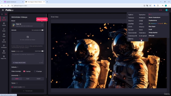Toggle the Çeviri İstemi switch
The height and width of the screenshot is (96, 171).
[43, 51]
